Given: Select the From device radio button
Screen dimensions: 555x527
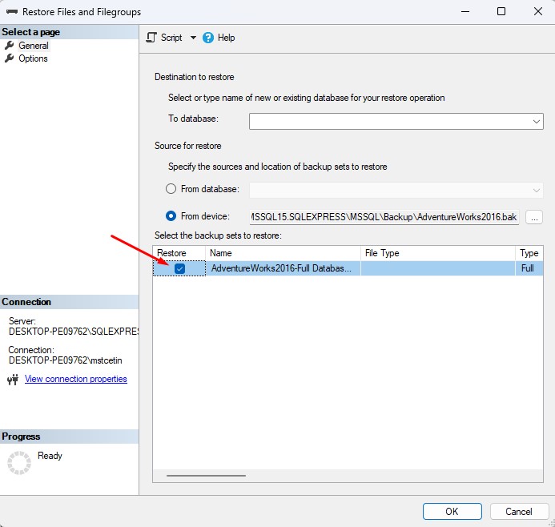Looking at the screenshot, I should click(x=171, y=216).
